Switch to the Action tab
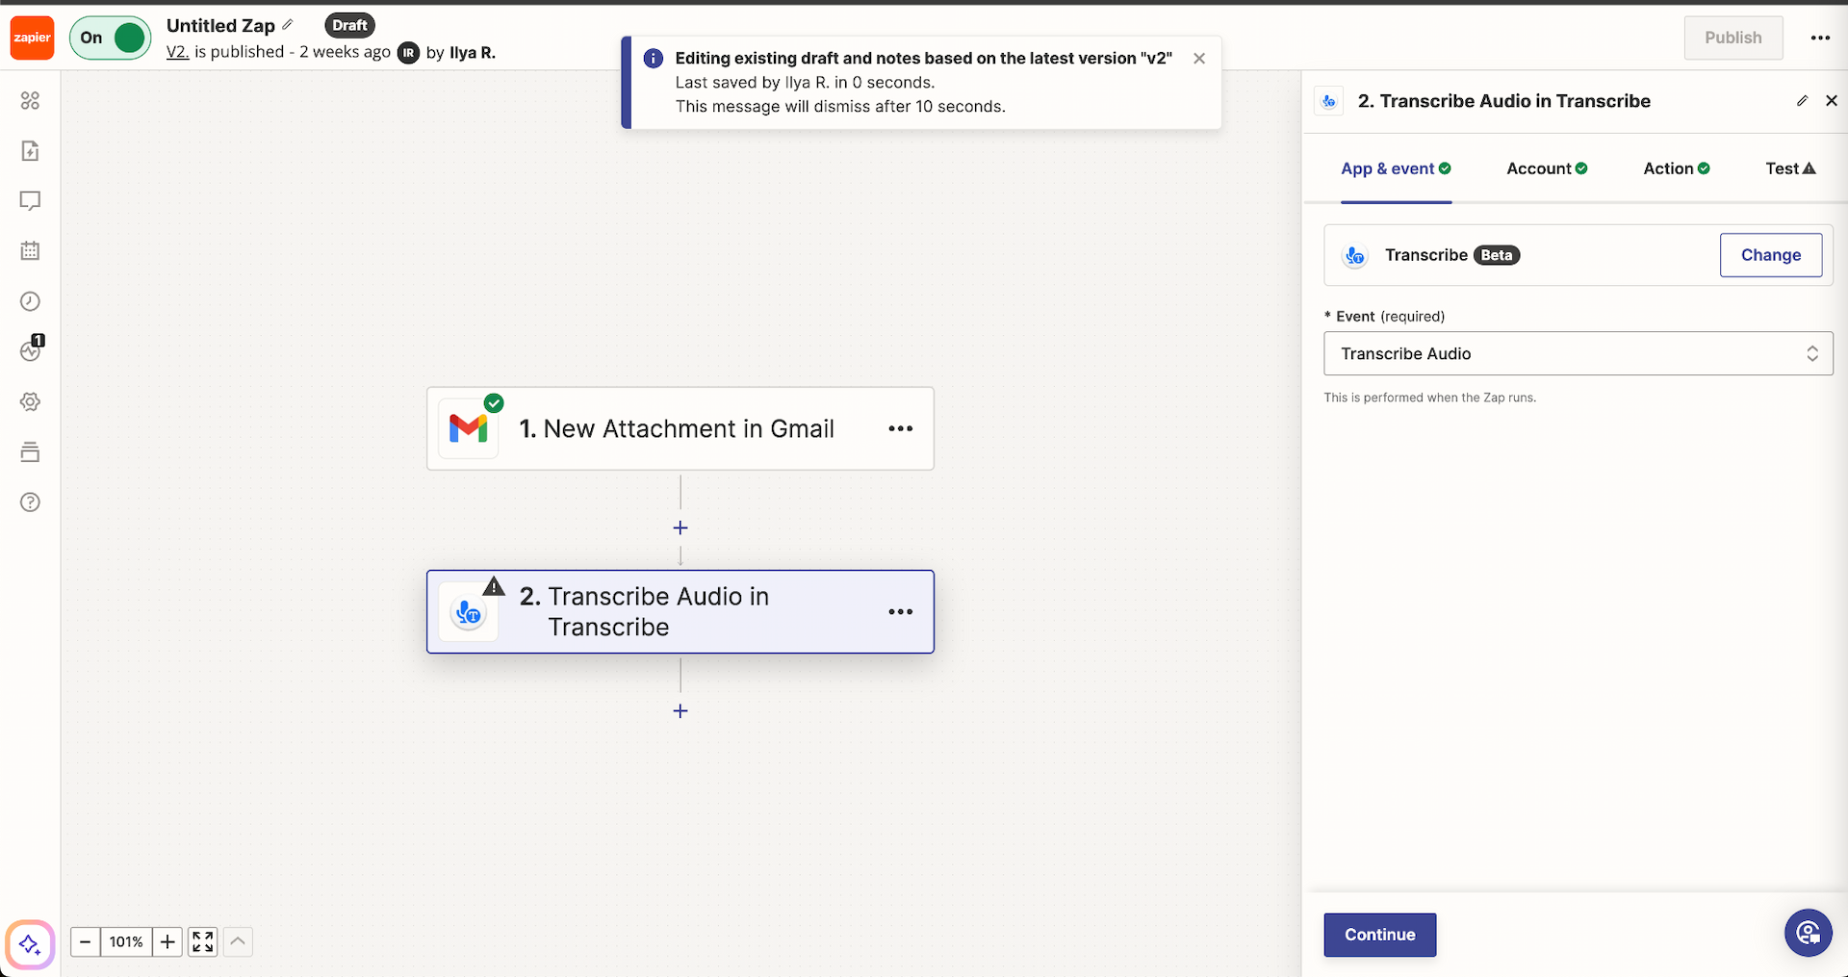The image size is (1848, 977). pos(1676,168)
